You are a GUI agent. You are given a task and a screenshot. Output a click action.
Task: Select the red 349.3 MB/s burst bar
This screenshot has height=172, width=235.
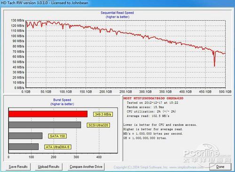[48, 114]
